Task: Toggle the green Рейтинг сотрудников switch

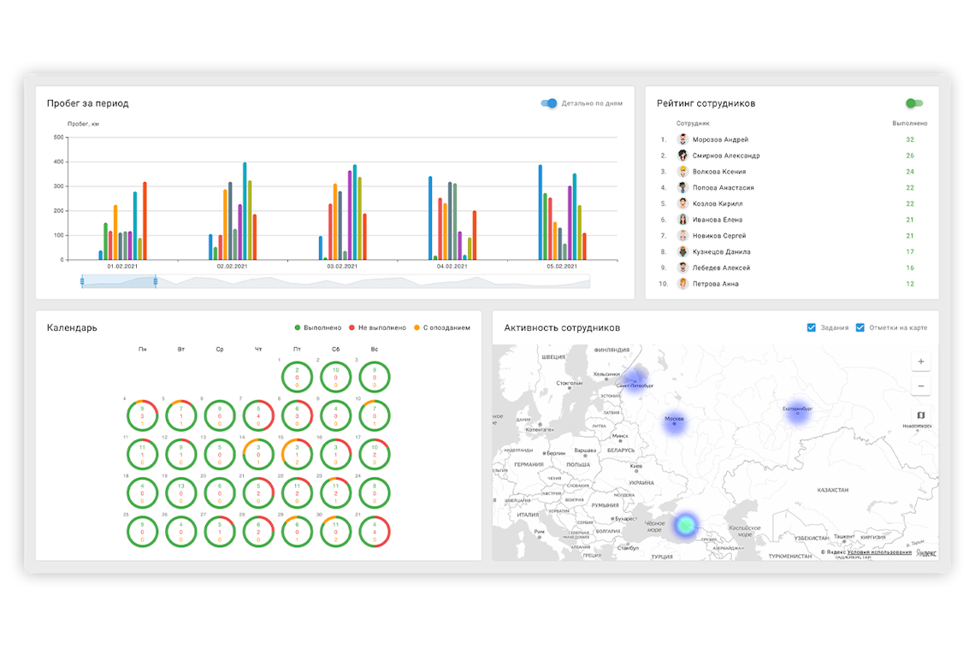Action: click(x=914, y=103)
